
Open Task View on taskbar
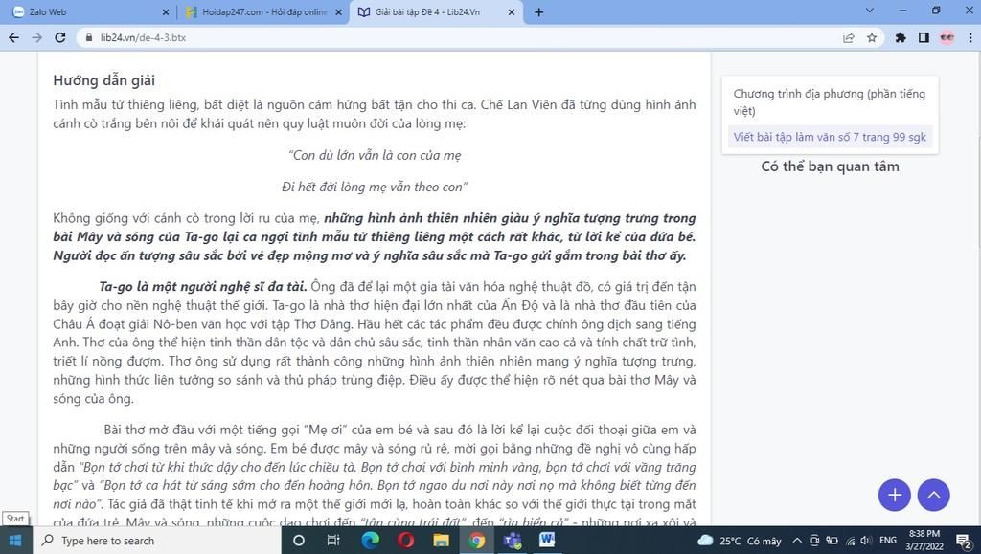333,541
